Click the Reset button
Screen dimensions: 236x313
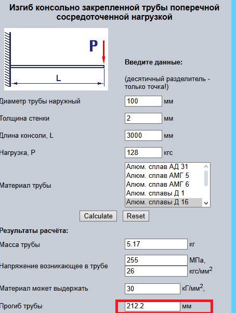pyautogui.click(x=136, y=216)
